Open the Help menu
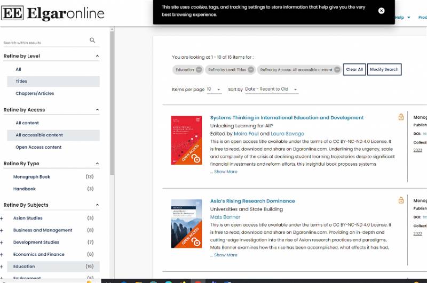The width and height of the screenshot is (427, 283). [401, 17]
